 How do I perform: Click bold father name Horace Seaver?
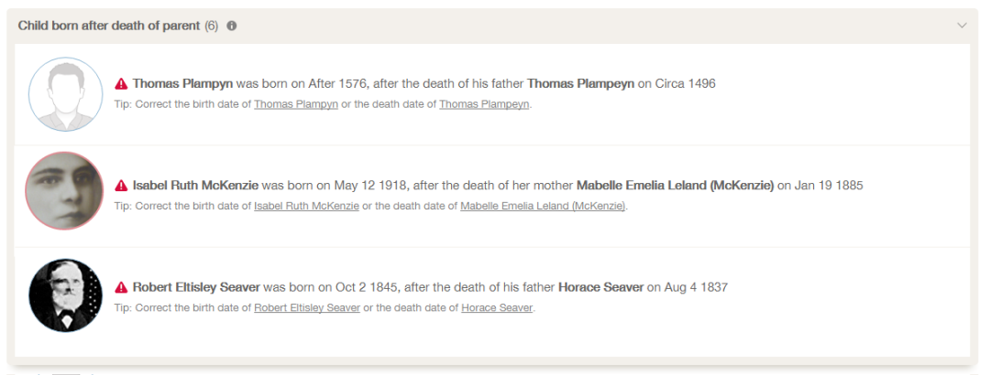[600, 287]
